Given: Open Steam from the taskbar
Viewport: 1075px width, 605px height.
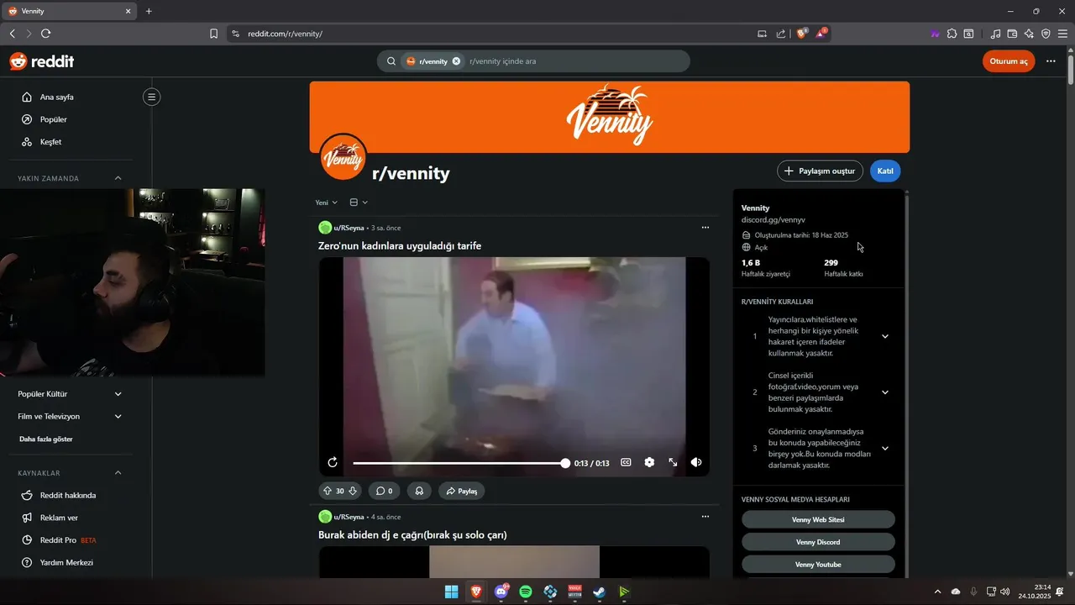Looking at the screenshot, I should 599,592.
